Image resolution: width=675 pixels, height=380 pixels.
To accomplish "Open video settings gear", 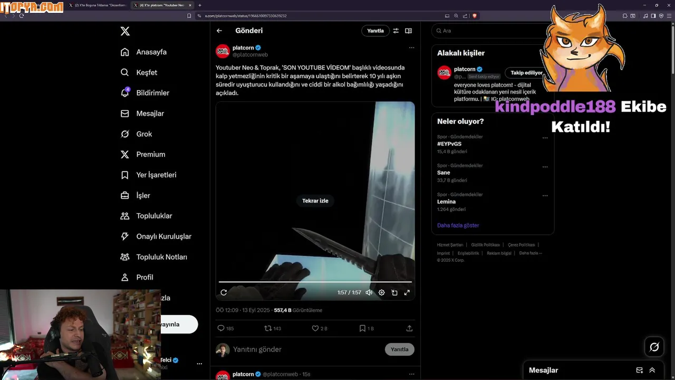I will [x=381, y=292].
